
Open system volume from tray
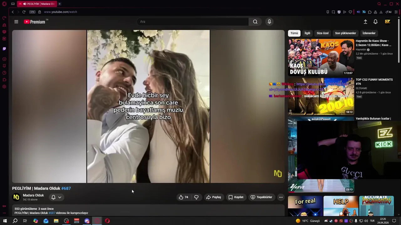366,221
